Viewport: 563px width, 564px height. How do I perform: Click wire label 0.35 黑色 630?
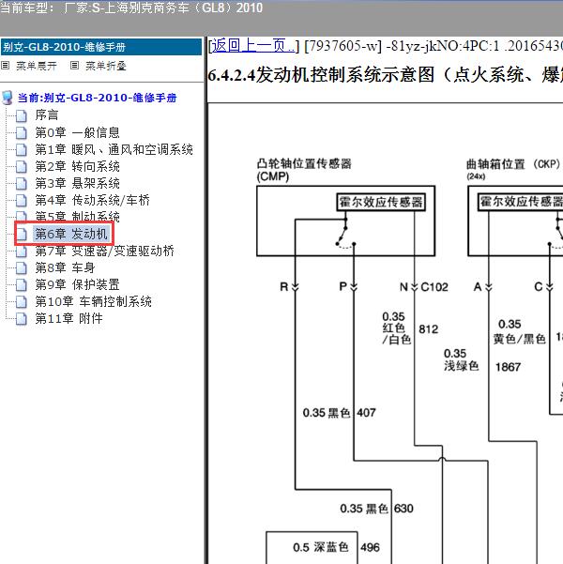(x=376, y=509)
